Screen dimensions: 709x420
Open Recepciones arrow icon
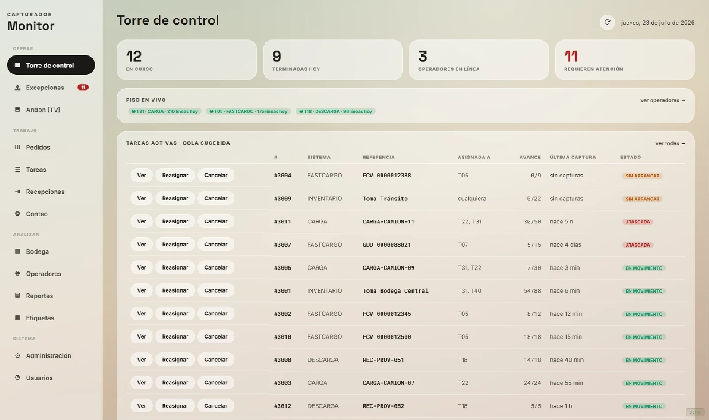(x=18, y=192)
